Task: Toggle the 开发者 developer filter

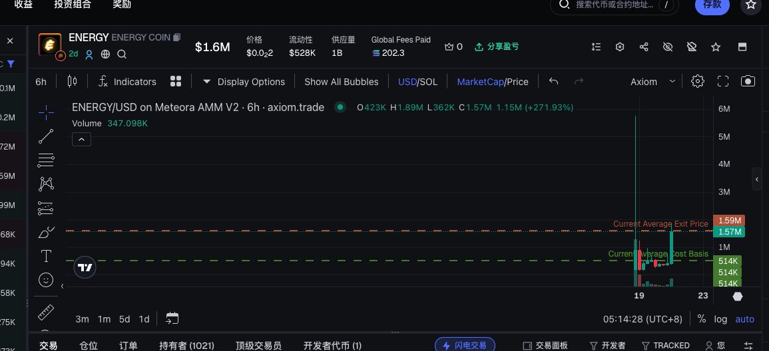Action: pos(607,346)
